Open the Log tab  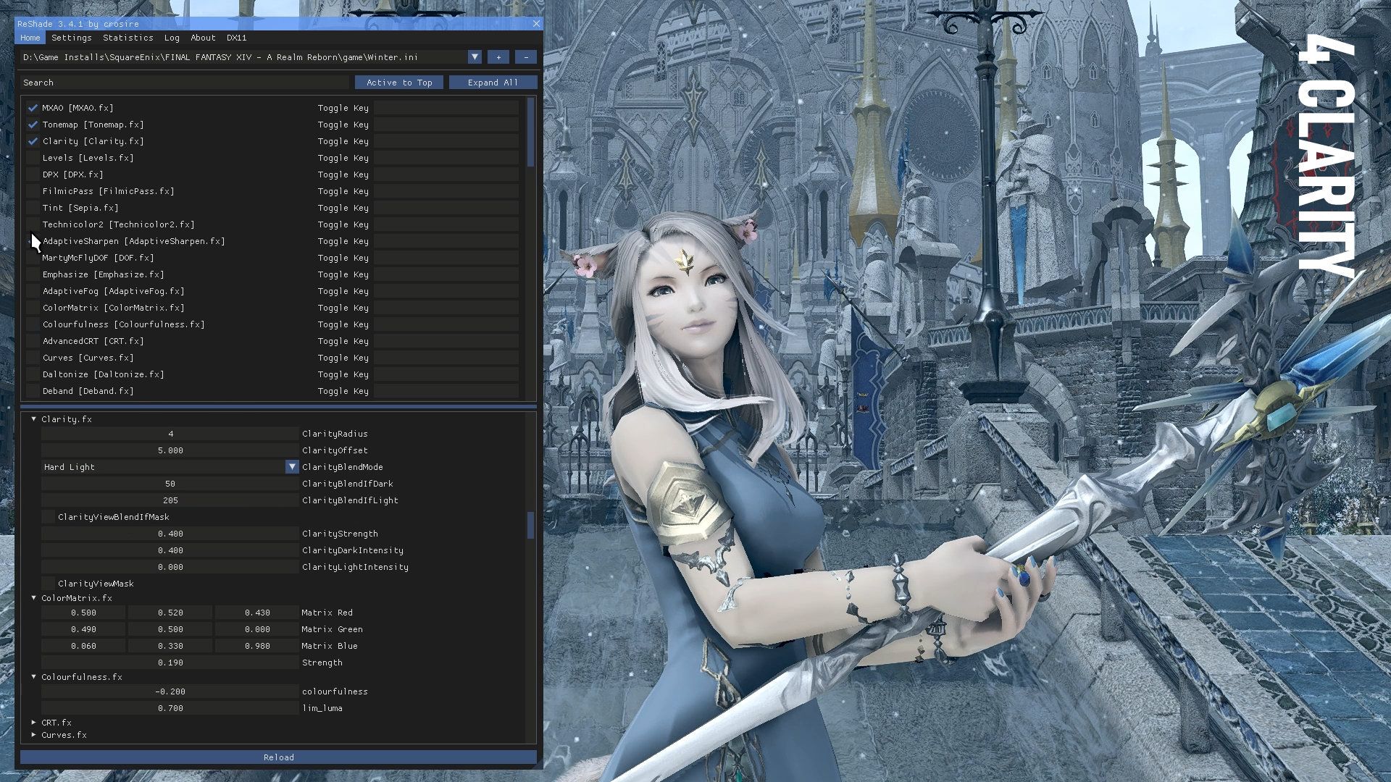click(172, 38)
